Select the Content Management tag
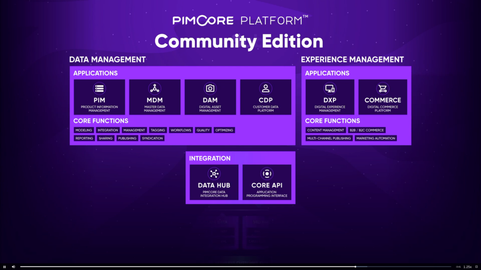 [x=326, y=130]
